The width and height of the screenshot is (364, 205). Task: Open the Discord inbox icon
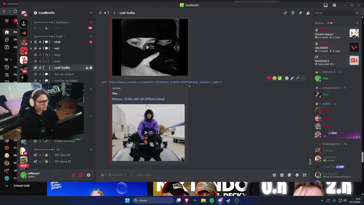click(x=326, y=5)
